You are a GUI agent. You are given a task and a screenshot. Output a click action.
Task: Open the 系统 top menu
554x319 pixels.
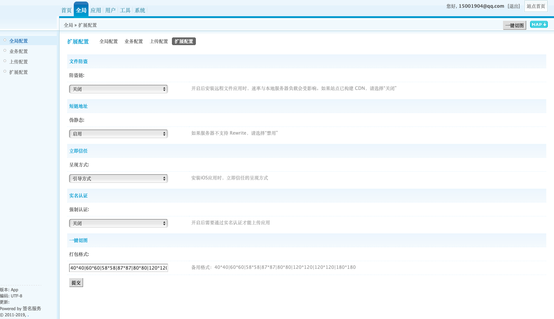(x=140, y=10)
